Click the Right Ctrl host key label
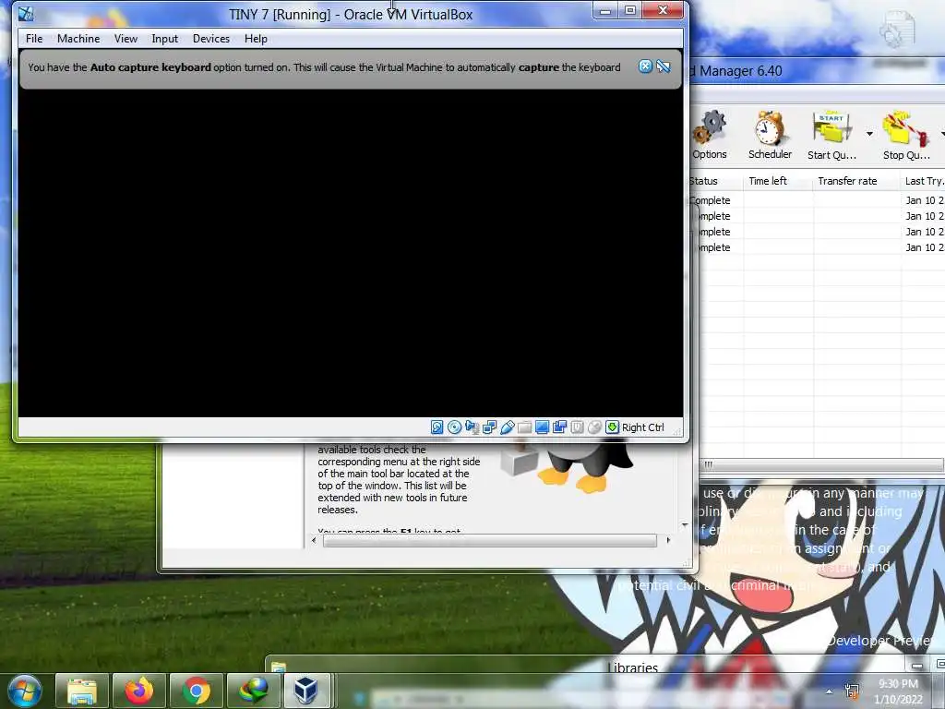Screen dimensions: 945x709 642,427
